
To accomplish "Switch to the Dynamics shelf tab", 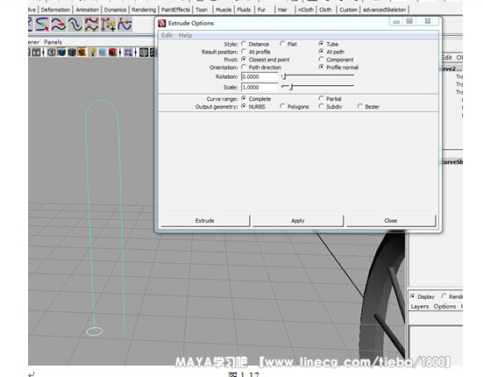I will 115,10.
